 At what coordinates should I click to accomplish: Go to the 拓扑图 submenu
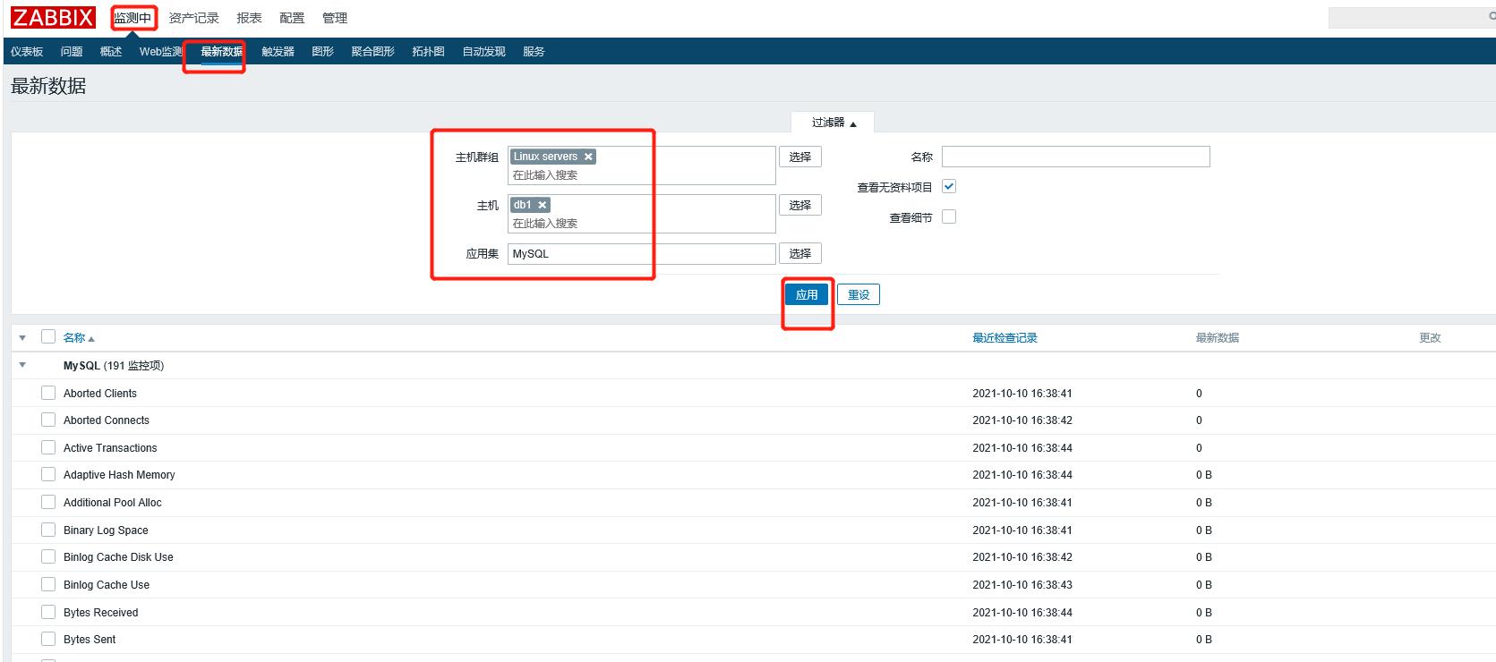coord(428,52)
